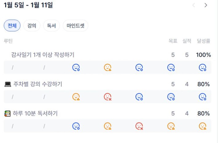Click the red failed face in 주차별 강의 row
Screen dimensions: 218x143
107,97
